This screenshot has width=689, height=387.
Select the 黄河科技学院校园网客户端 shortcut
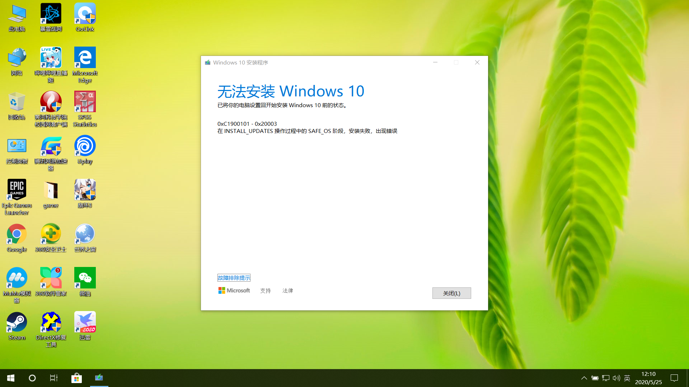(51, 109)
